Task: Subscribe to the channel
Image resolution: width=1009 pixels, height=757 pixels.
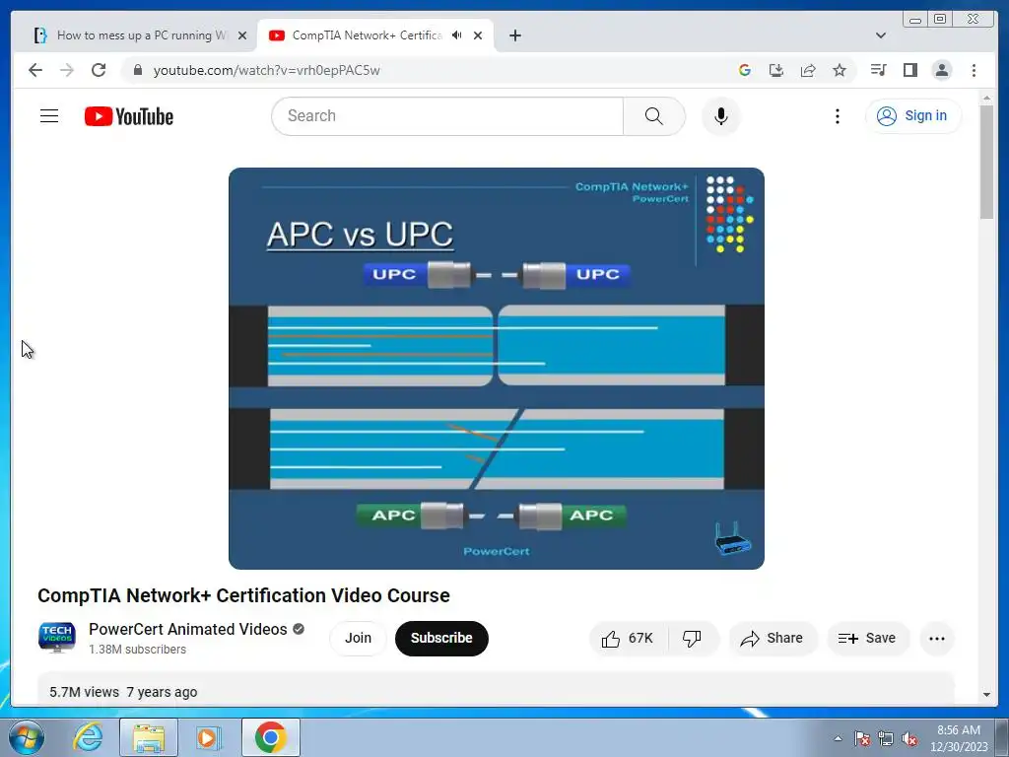Action: (x=441, y=638)
